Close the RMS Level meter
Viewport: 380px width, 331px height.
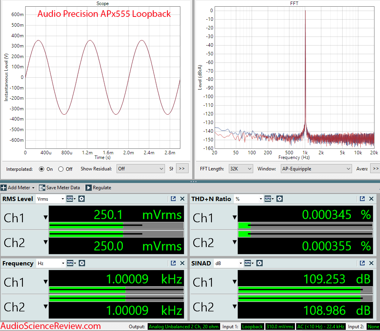[182, 199]
